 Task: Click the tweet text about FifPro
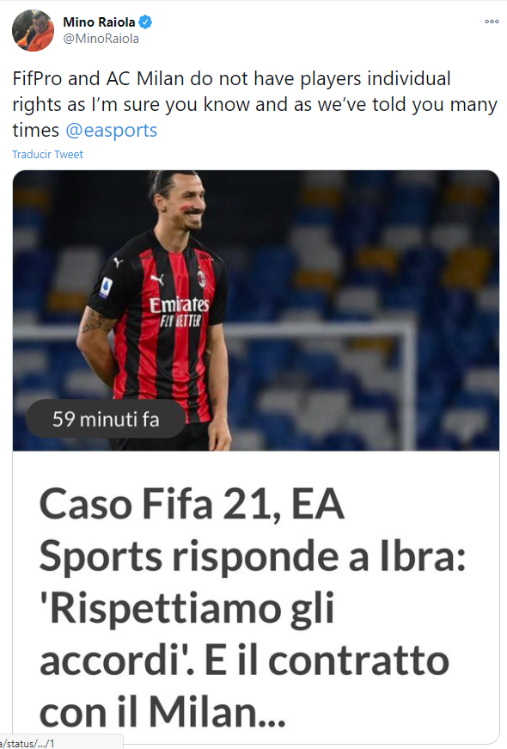tap(254, 104)
